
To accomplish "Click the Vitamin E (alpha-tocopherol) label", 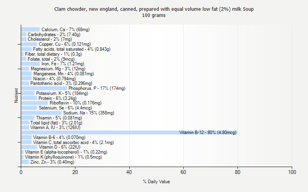I will tap(66, 152).
